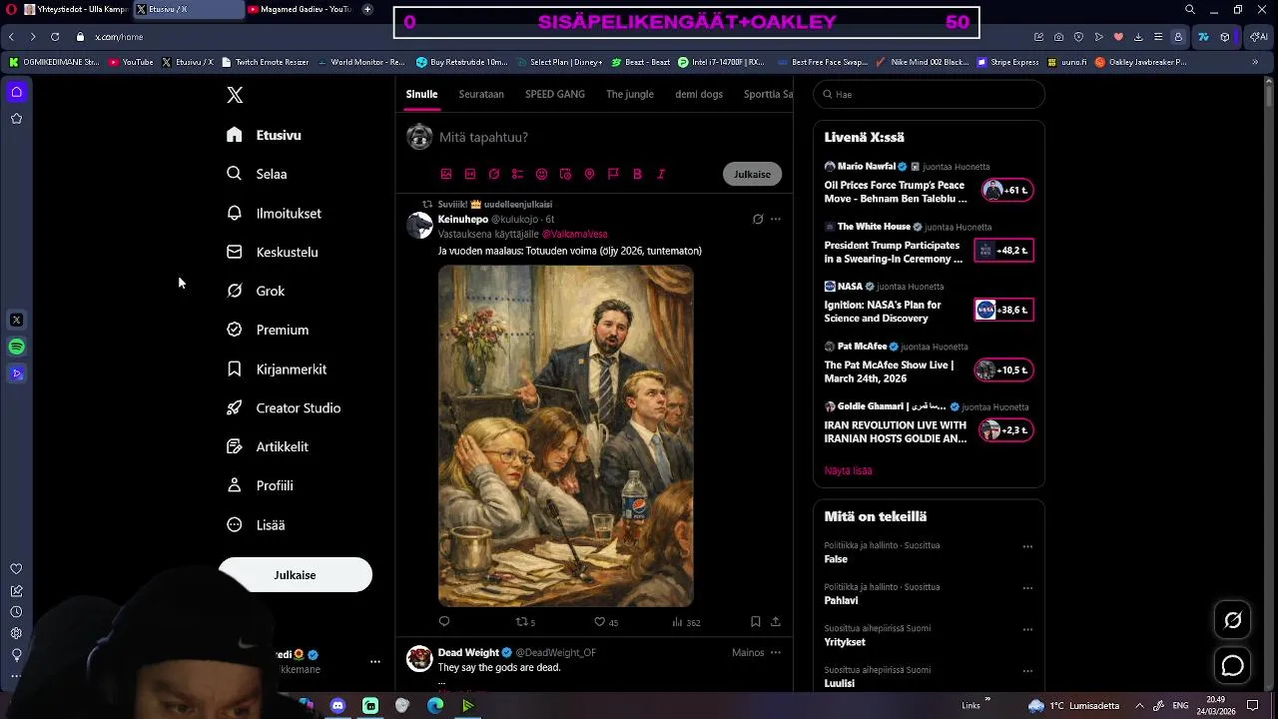Open Keinuhepo post's Grok explain icon
Viewport: 1278px width, 719px height.
point(758,219)
